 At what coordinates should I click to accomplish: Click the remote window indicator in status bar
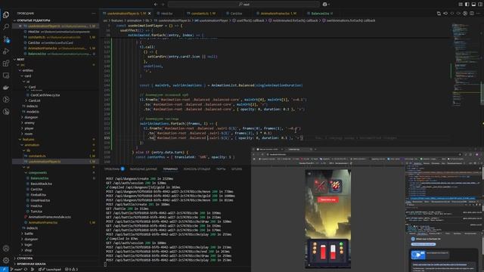(4, 269)
